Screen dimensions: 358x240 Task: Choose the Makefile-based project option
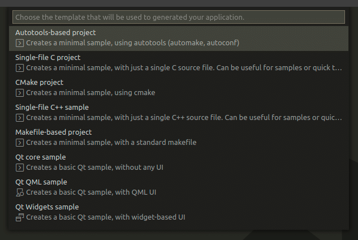point(53,132)
